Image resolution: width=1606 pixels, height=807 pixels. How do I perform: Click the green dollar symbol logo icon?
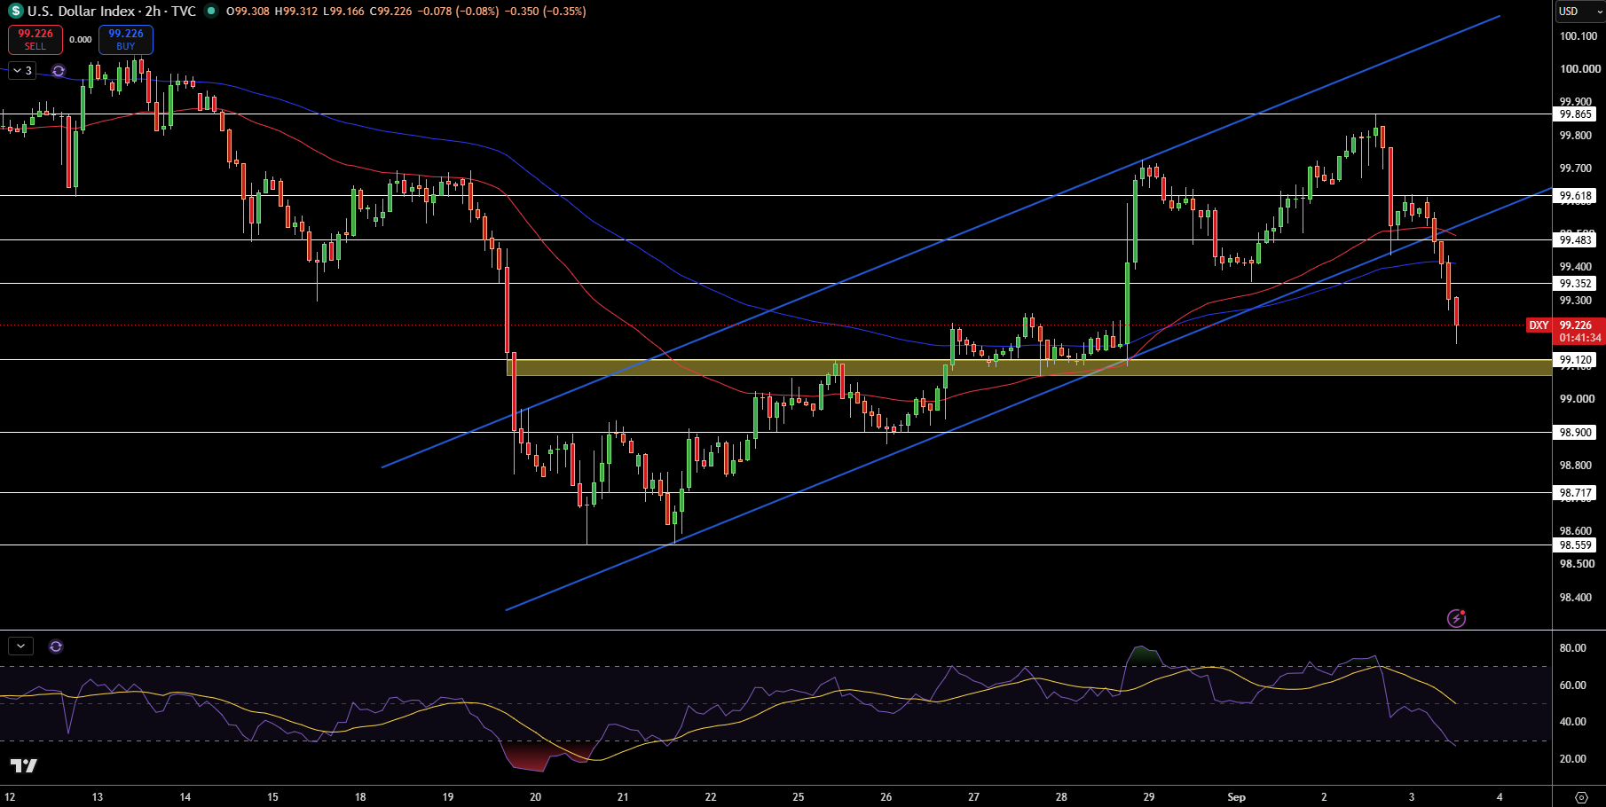[15, 12]
